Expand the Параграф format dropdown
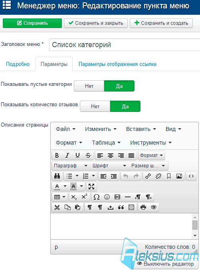This screenshot has height=270, width=200. (71, 166)
